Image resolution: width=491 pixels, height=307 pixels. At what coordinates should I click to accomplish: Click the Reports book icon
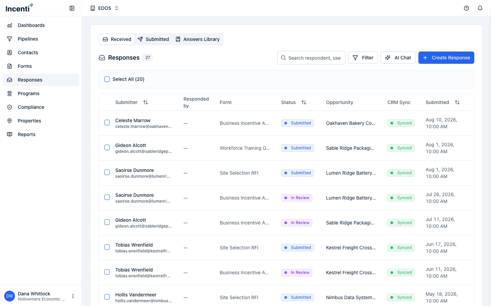(x=10, y=134)
